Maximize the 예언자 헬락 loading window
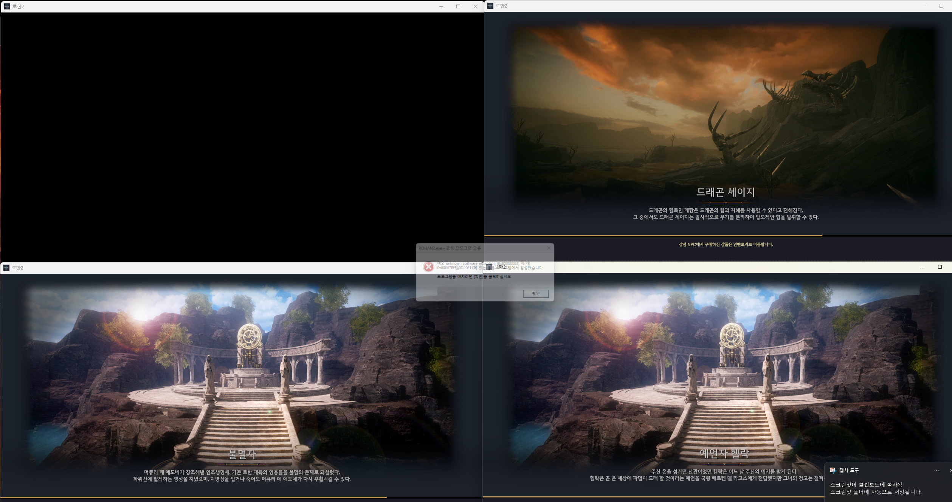The width and height of the screenshot is (952, 502). 940,267
